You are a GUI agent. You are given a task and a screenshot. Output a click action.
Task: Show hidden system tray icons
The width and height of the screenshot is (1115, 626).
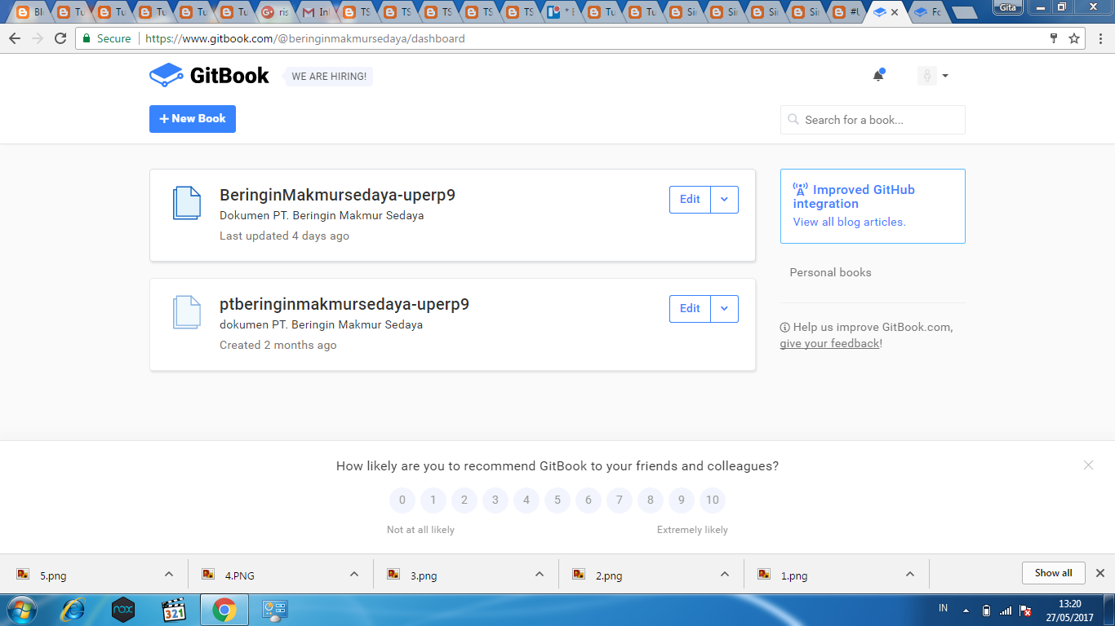coord(966,610)
